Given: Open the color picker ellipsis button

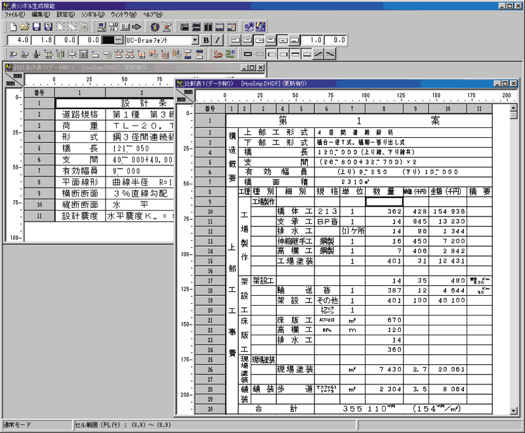Looking at the screenshot, I should click(119, 41).
